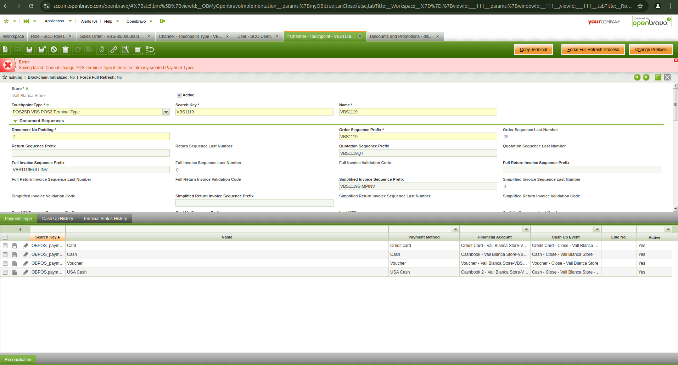Click the Cancel changes toolbar icon
This screenshot has height=365, width=678.
tap(54, 50)
